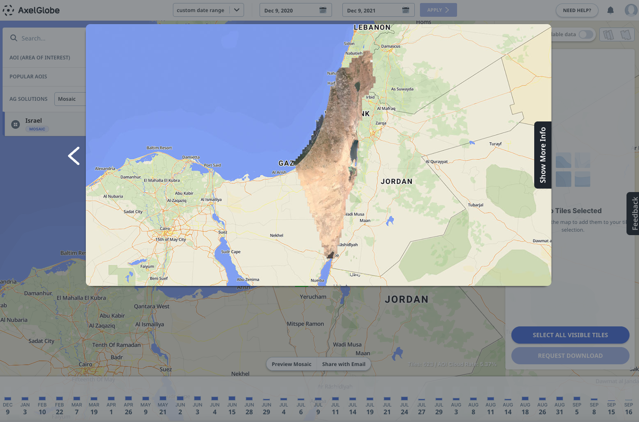The image size is (639, 422).
Task: Select the merged tiles view icon
Action: click(626, 35)
